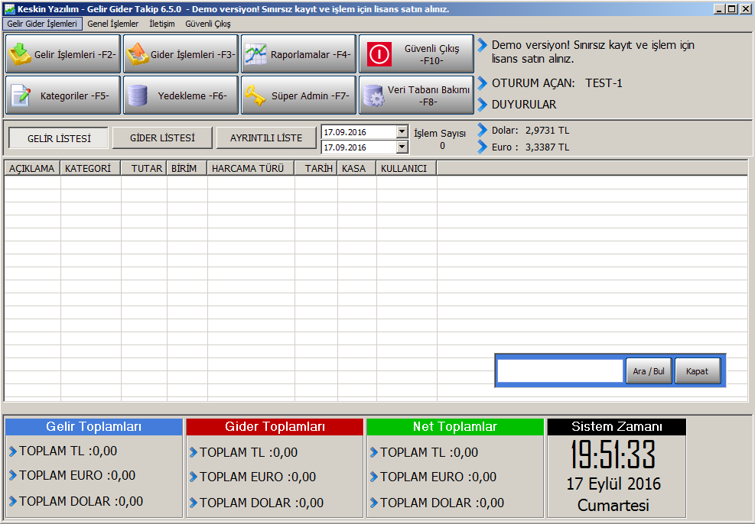Viewport: 755px width, 524px height.
Task: Maximize the Gelir Gider Takip window
Action: click(731, 8)
